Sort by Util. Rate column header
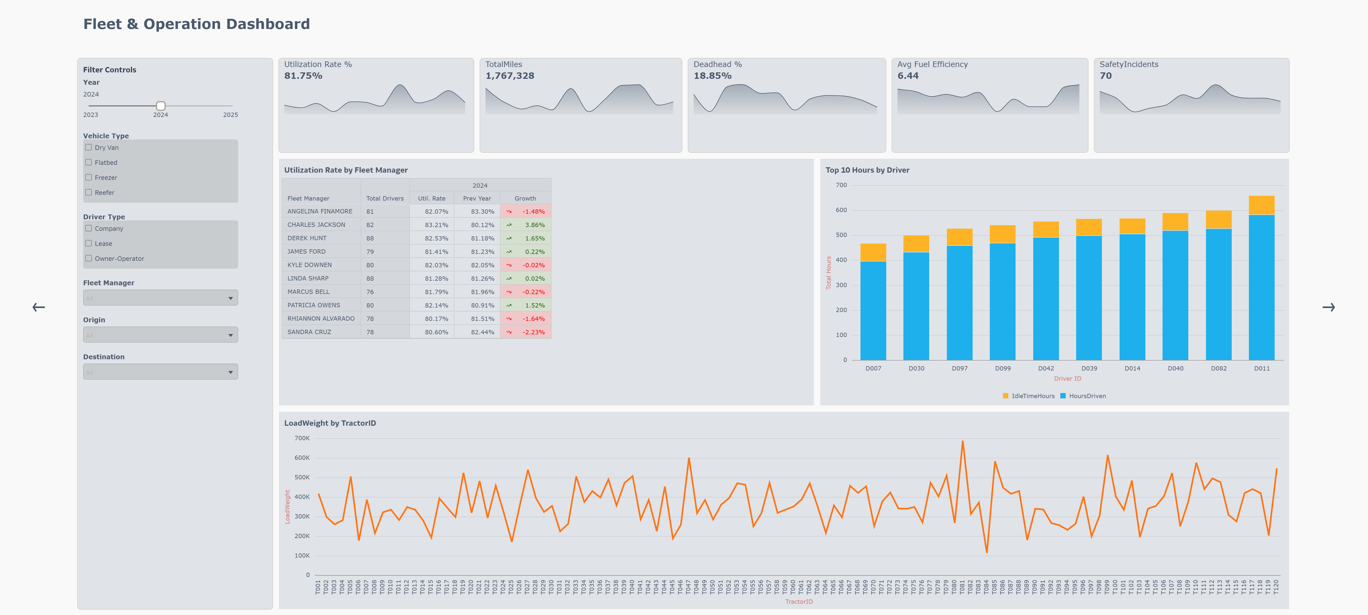The image size is (1368, 615). (x=431, y=198)
